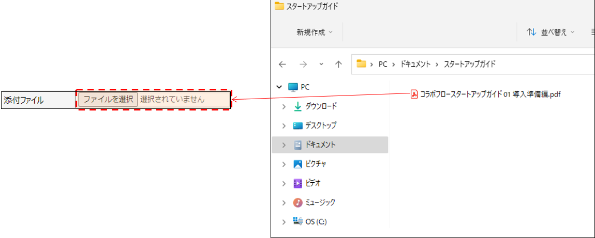Go up one folder level arrow
The height and width of the screenshot is (238, 595).
coord(338,65)
